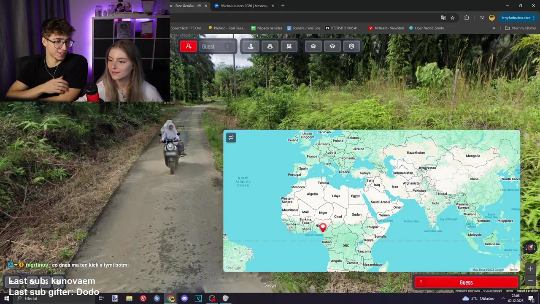The height and width of the screenshot is (304, 540).
Task: Open the SpeechTech TTS bookmark
Action: (x=187, y=28)
